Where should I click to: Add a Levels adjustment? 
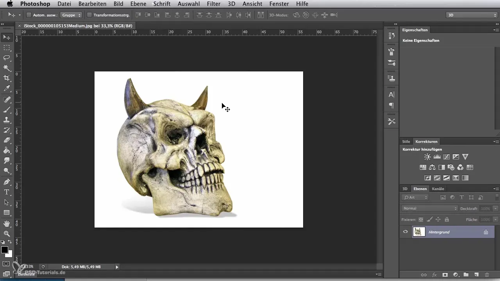click(437, 157)
